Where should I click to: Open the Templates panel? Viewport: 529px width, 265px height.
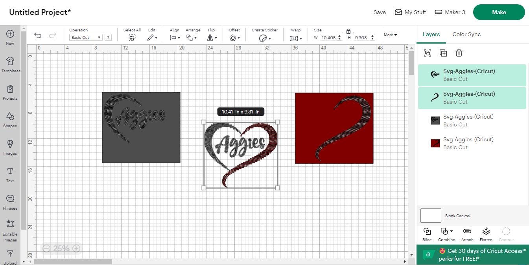point(10,61)
